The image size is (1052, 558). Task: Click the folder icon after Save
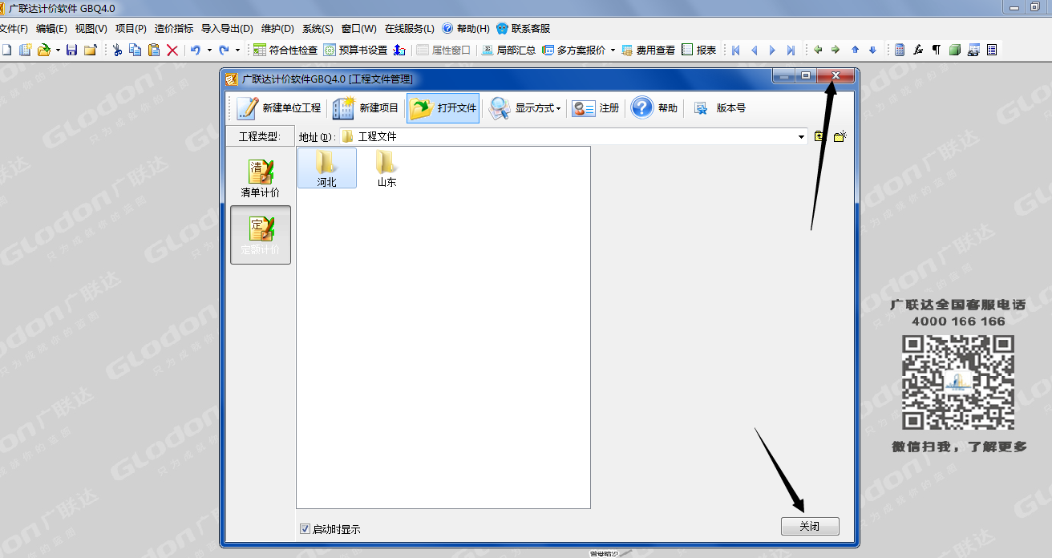(x=91, y=50)
